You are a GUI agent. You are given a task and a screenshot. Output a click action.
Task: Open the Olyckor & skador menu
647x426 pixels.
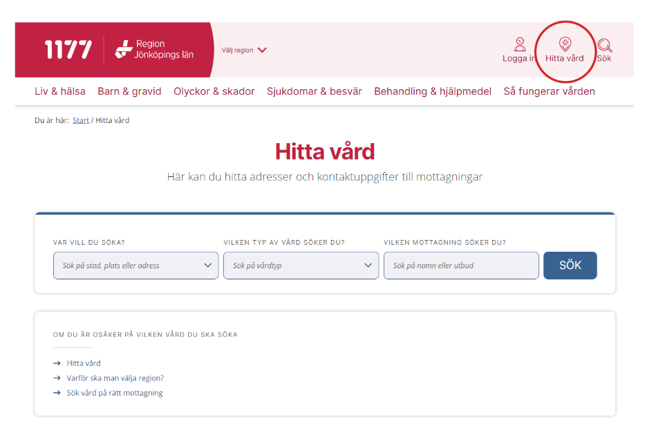pyautogui.click(x=214, y=91)
